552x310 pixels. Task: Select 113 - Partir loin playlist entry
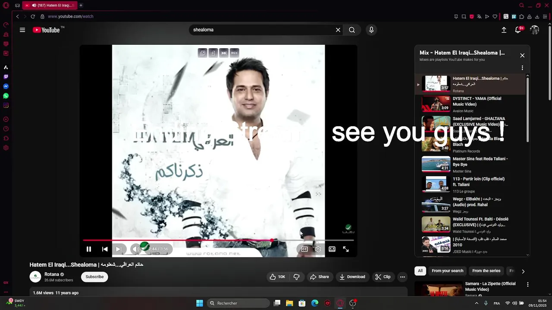pos(471,185)
